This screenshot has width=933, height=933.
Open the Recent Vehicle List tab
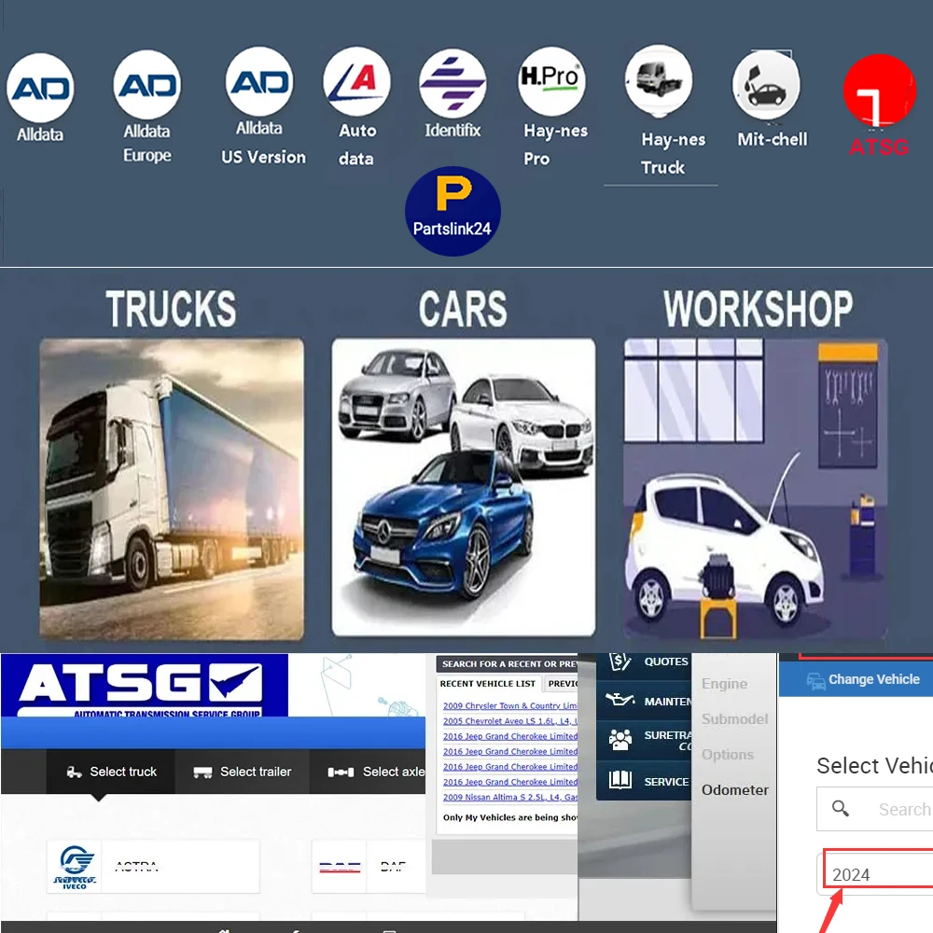point(488,684)
